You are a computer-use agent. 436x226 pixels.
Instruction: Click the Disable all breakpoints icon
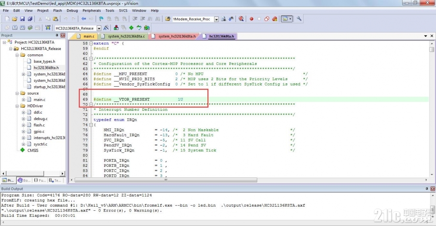[267, 19]
